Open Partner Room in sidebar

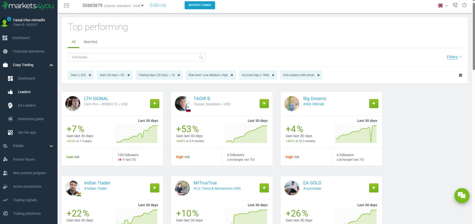[24, 159]
